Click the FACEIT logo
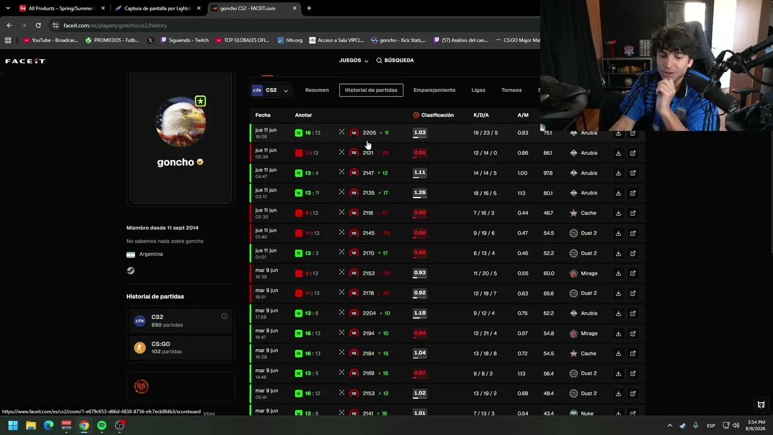Viewport: 773px width, 435px height. (x=25, y=61)
